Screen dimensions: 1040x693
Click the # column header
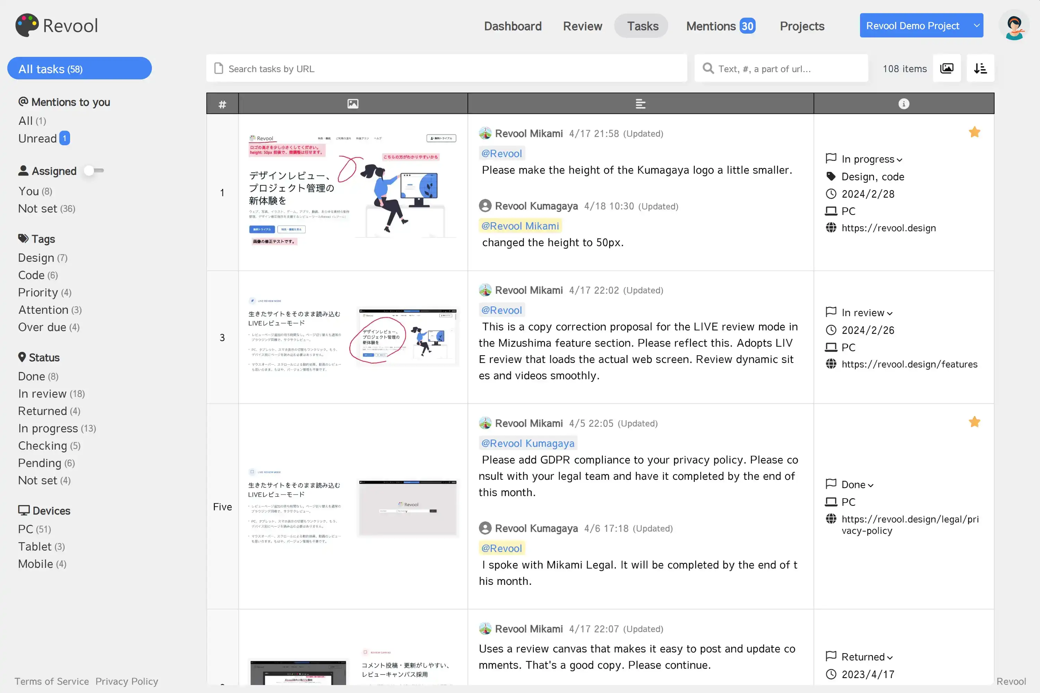222,104
